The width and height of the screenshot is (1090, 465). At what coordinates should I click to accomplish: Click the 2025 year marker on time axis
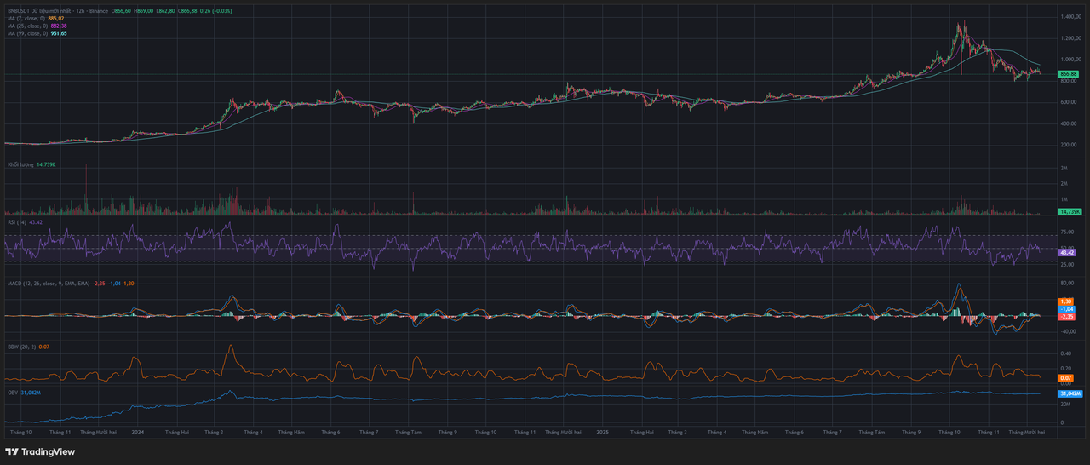point(601,433)
